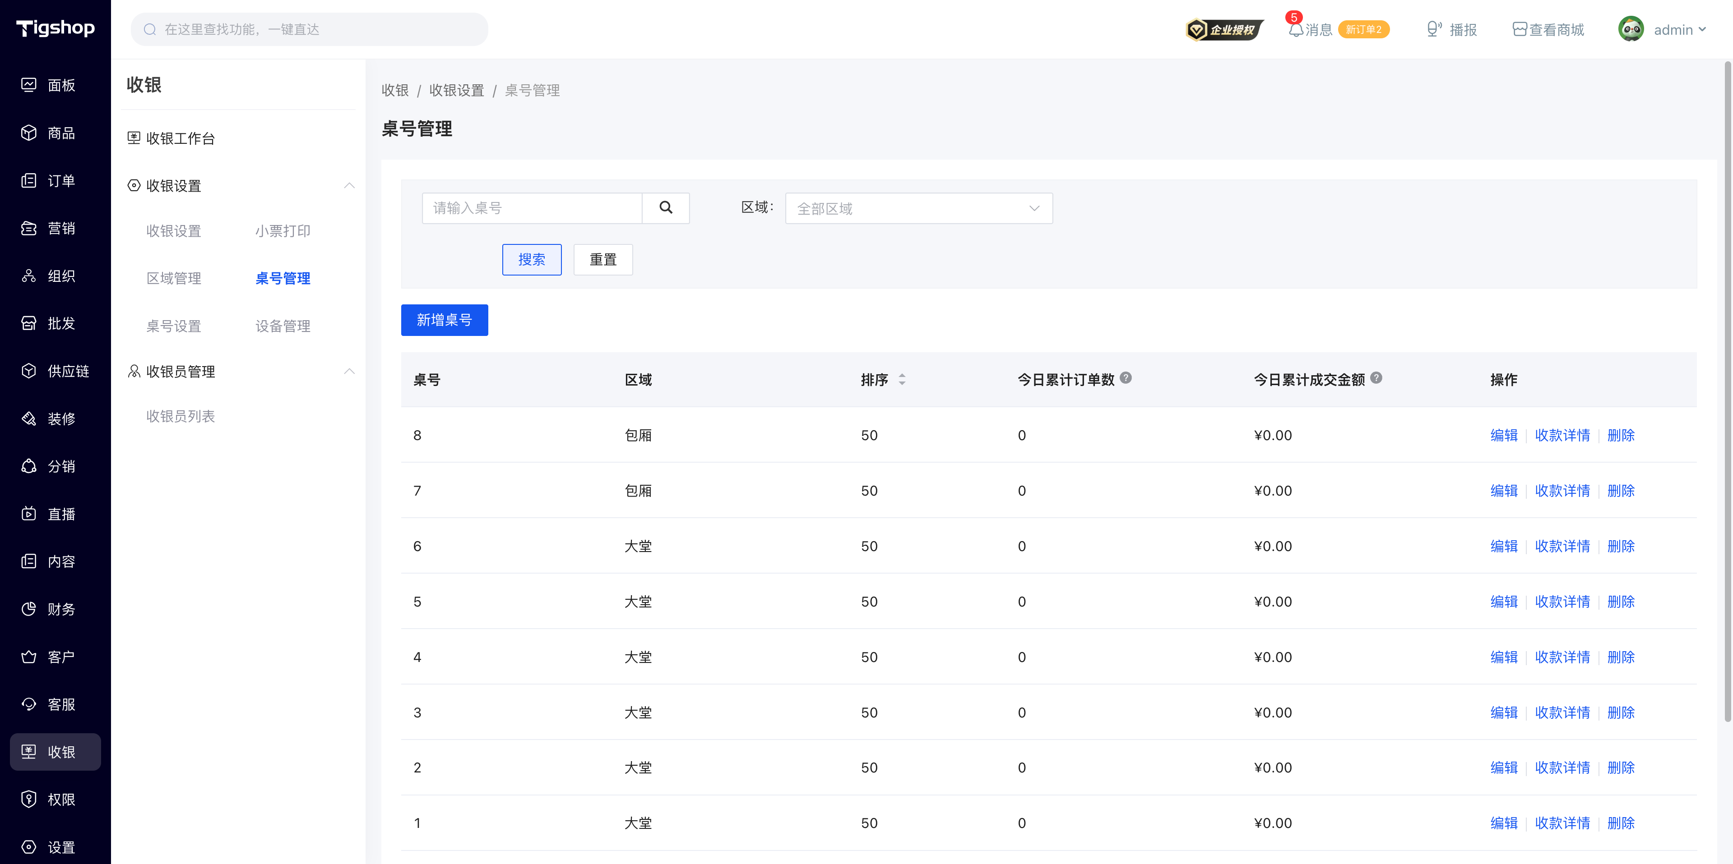Screen dimensions: 1733x864
Task: Toggle the 排序 column sort arrows
Action: [902, 380]
